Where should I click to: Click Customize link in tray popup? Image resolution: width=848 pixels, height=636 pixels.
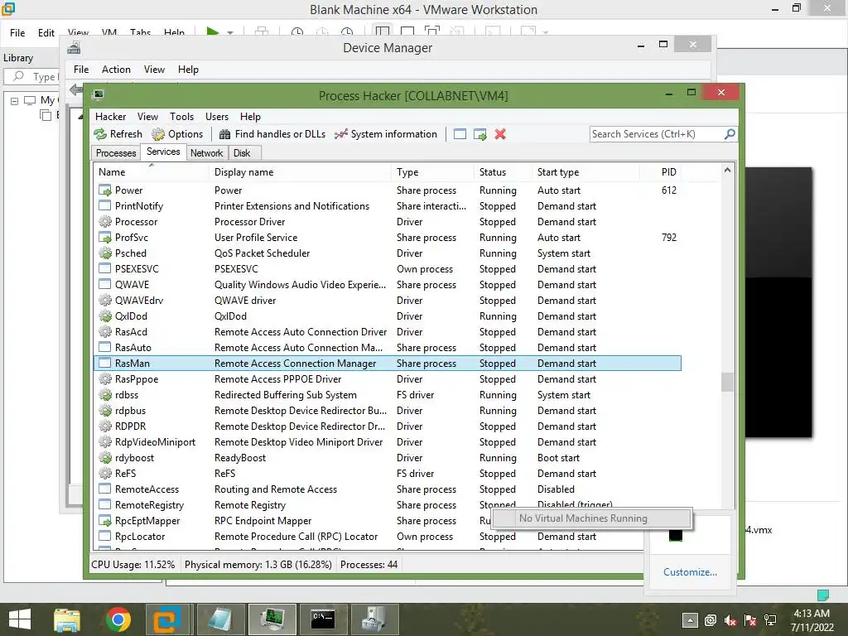coord(690,572)
